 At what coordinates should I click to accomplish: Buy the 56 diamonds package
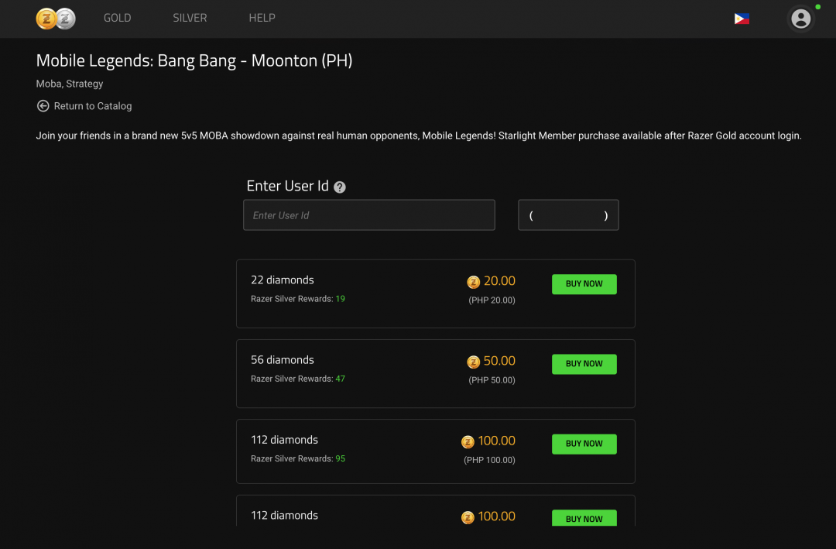click(584, 364)
